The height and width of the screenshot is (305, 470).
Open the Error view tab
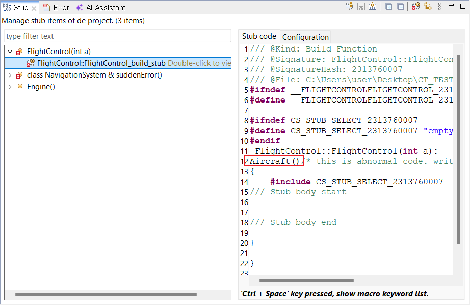click(x=56, y=8)
